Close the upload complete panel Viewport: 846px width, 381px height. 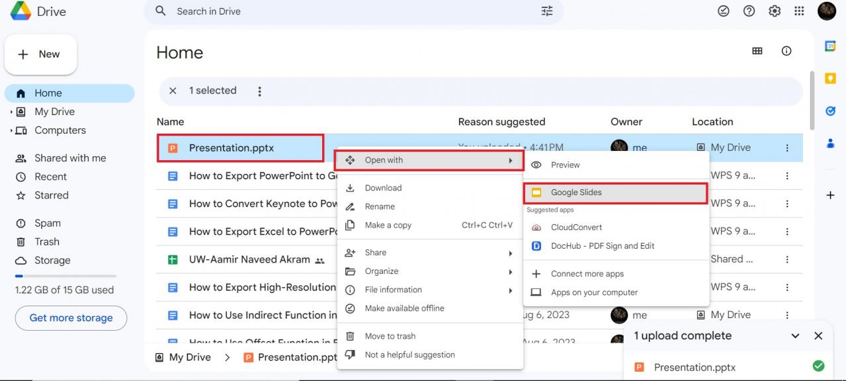[x=818, y=336]
